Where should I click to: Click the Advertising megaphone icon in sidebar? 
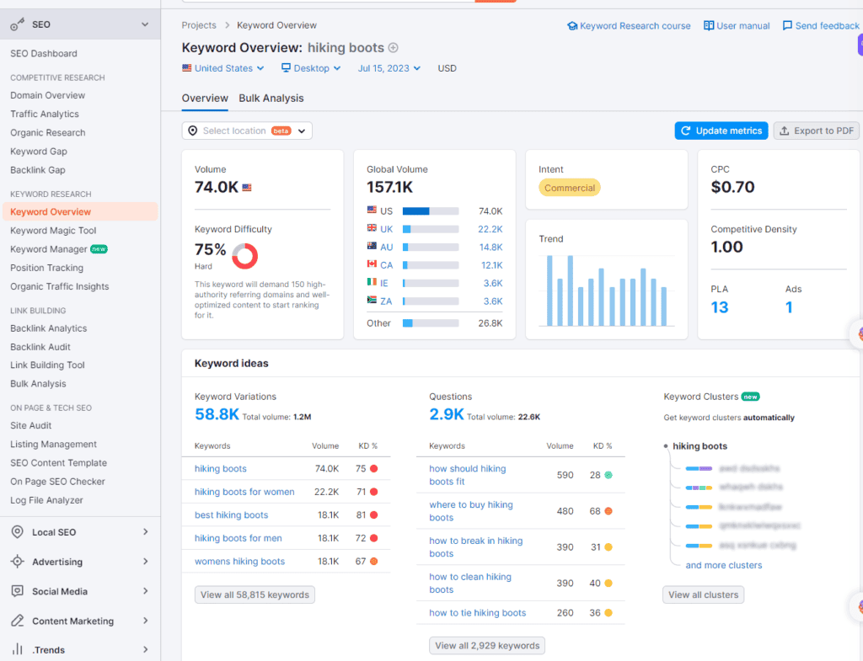19,561
